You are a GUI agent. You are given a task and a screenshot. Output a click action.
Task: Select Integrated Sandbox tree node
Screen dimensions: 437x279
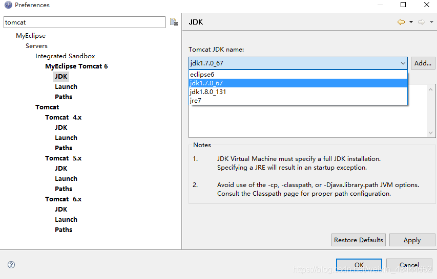(x=65, y=56)
